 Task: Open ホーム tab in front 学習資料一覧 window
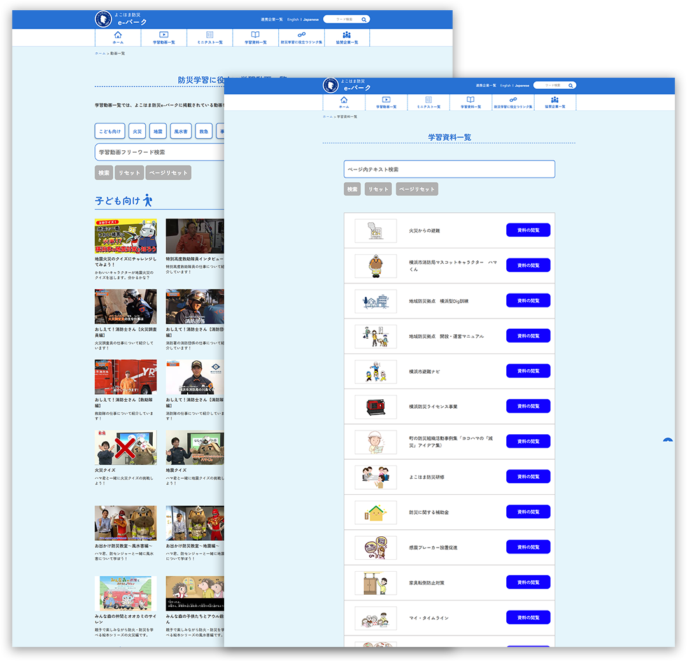344,103
